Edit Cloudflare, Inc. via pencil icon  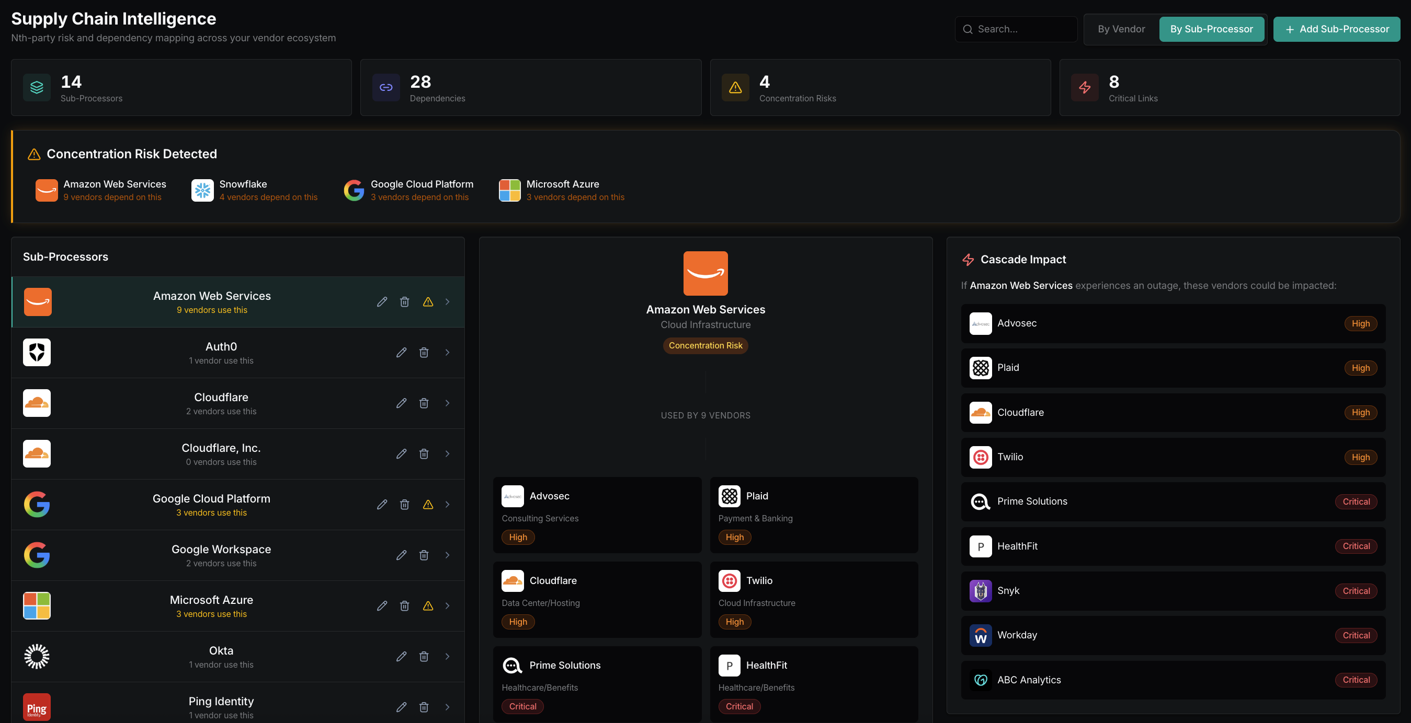point(402,454)
